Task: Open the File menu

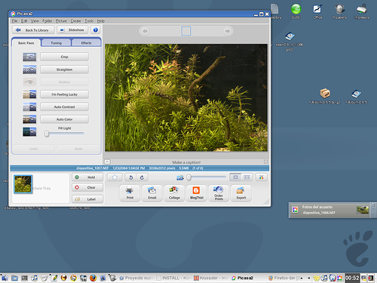Action: coord(14,21)
